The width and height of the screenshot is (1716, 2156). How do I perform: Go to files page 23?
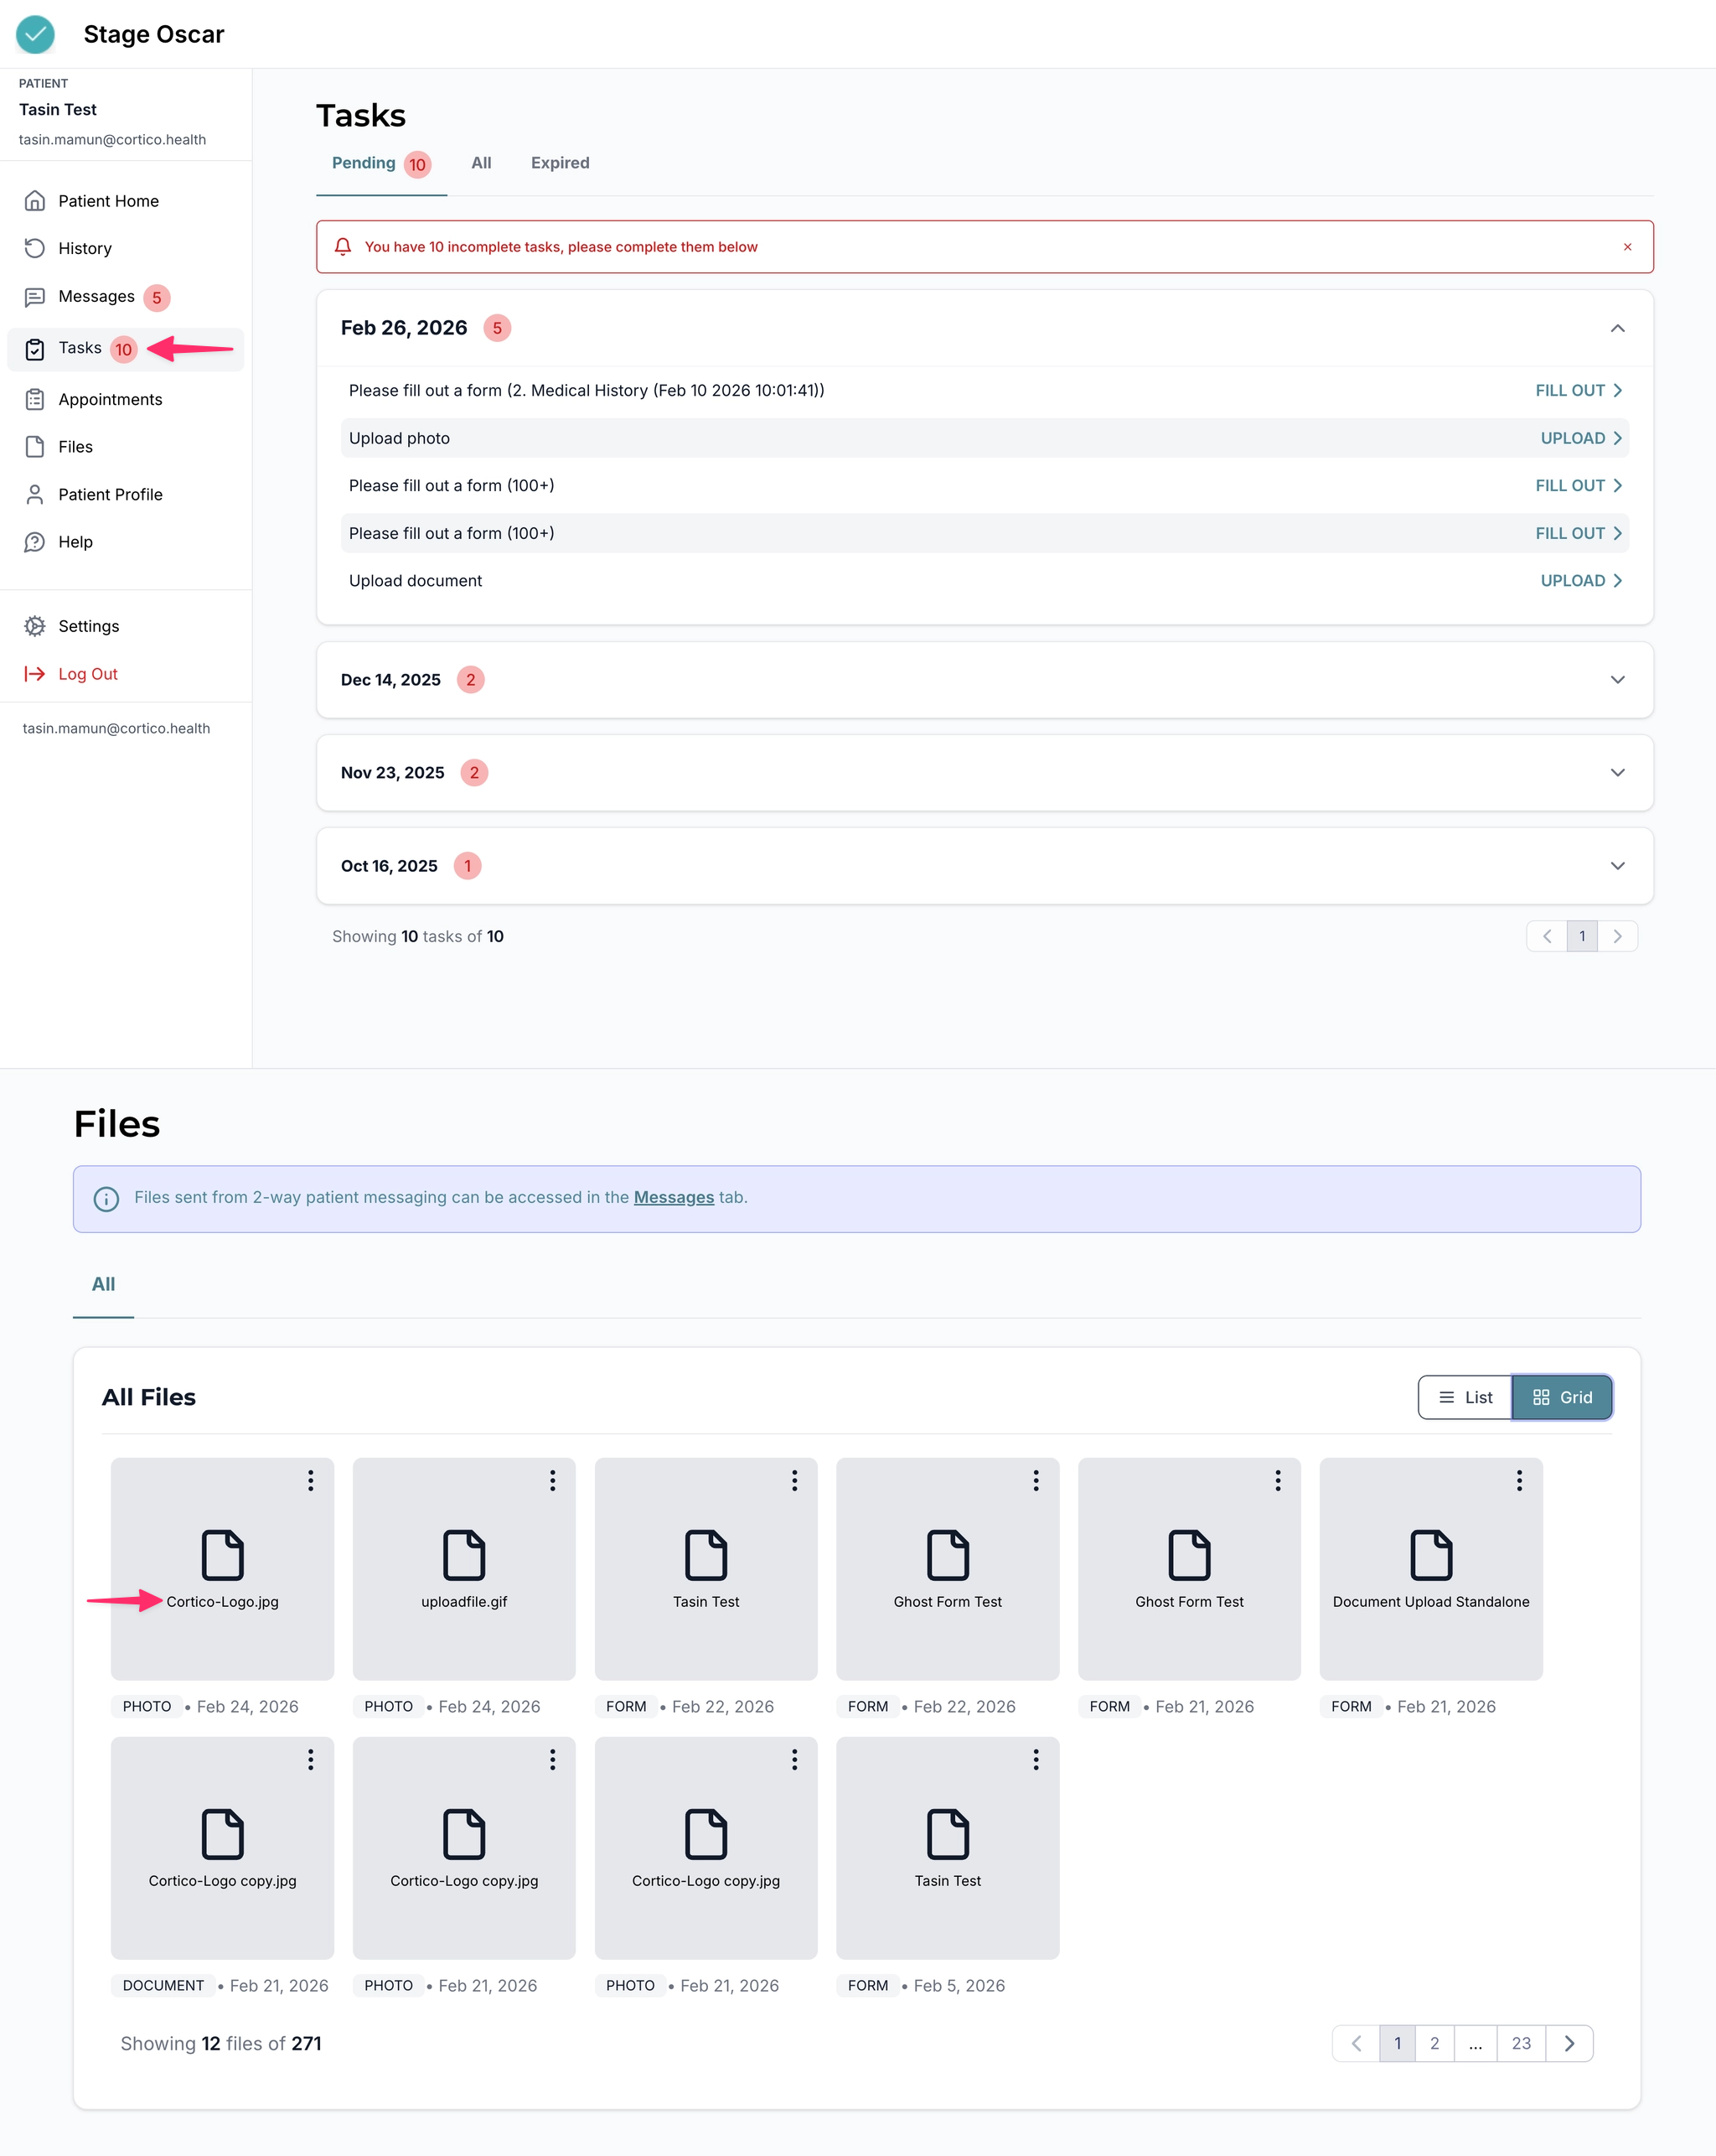[1520, 2043]
